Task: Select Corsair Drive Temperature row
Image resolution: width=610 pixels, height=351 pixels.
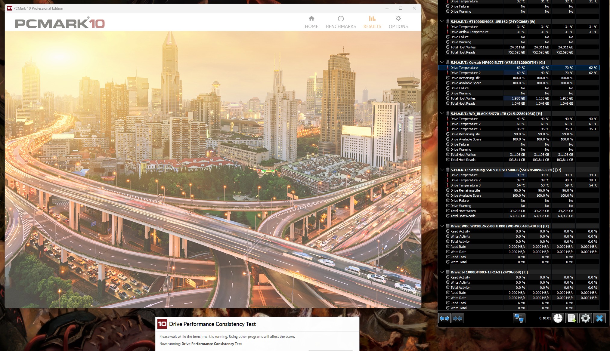Action: coord(519,68)
